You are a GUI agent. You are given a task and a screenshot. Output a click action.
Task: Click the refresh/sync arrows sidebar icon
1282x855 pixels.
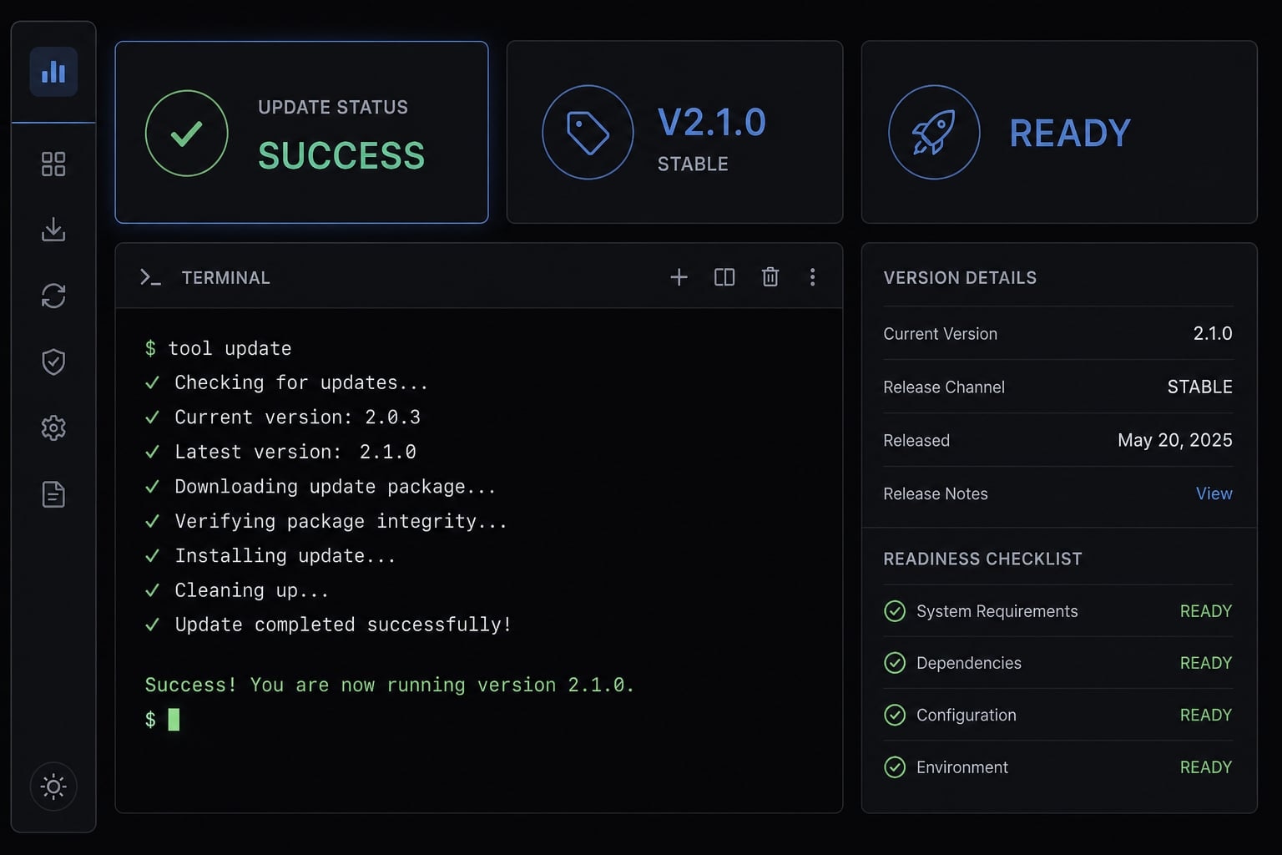53,296
